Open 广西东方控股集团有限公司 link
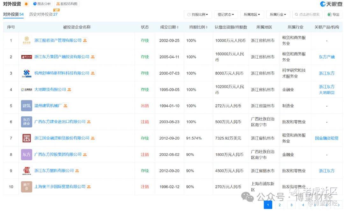344x211 pixels. 58,155
